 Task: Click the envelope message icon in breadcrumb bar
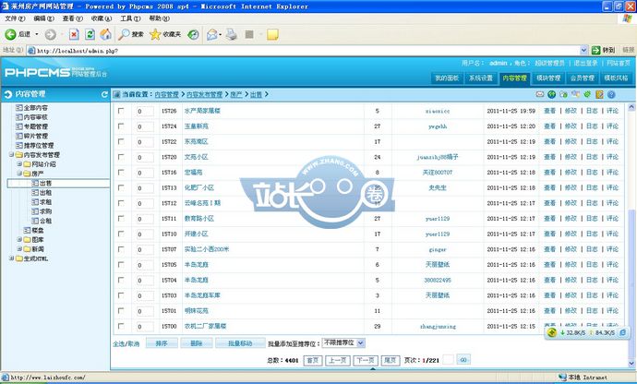pos(540,94)
